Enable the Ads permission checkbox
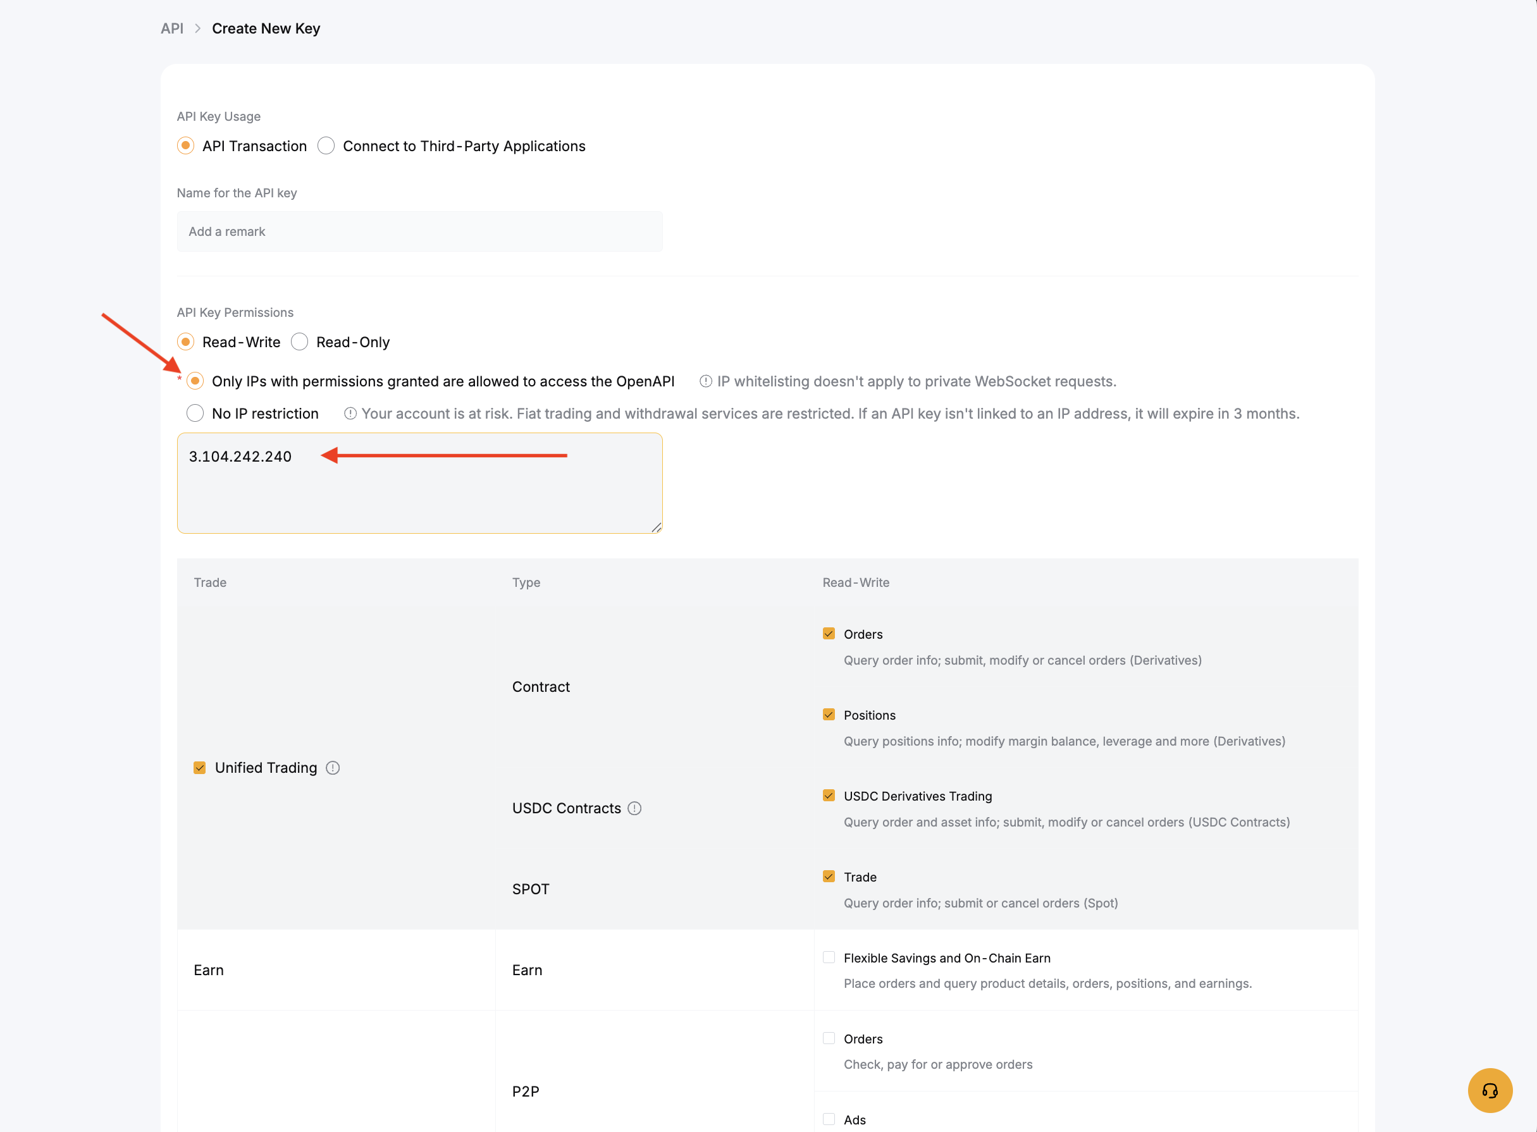The width and height of the screenshot is (1537, 1132). 829,1119
